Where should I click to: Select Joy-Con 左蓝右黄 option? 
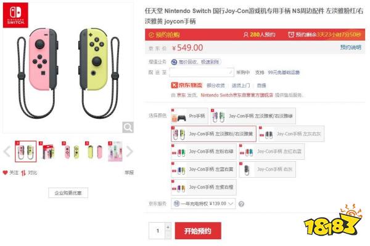point(203,170)
